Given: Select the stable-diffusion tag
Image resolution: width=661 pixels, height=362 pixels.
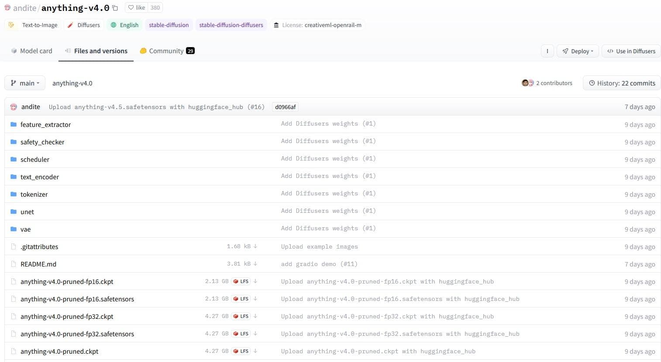Looking at the screenshot, I should (x=169, y=25).
